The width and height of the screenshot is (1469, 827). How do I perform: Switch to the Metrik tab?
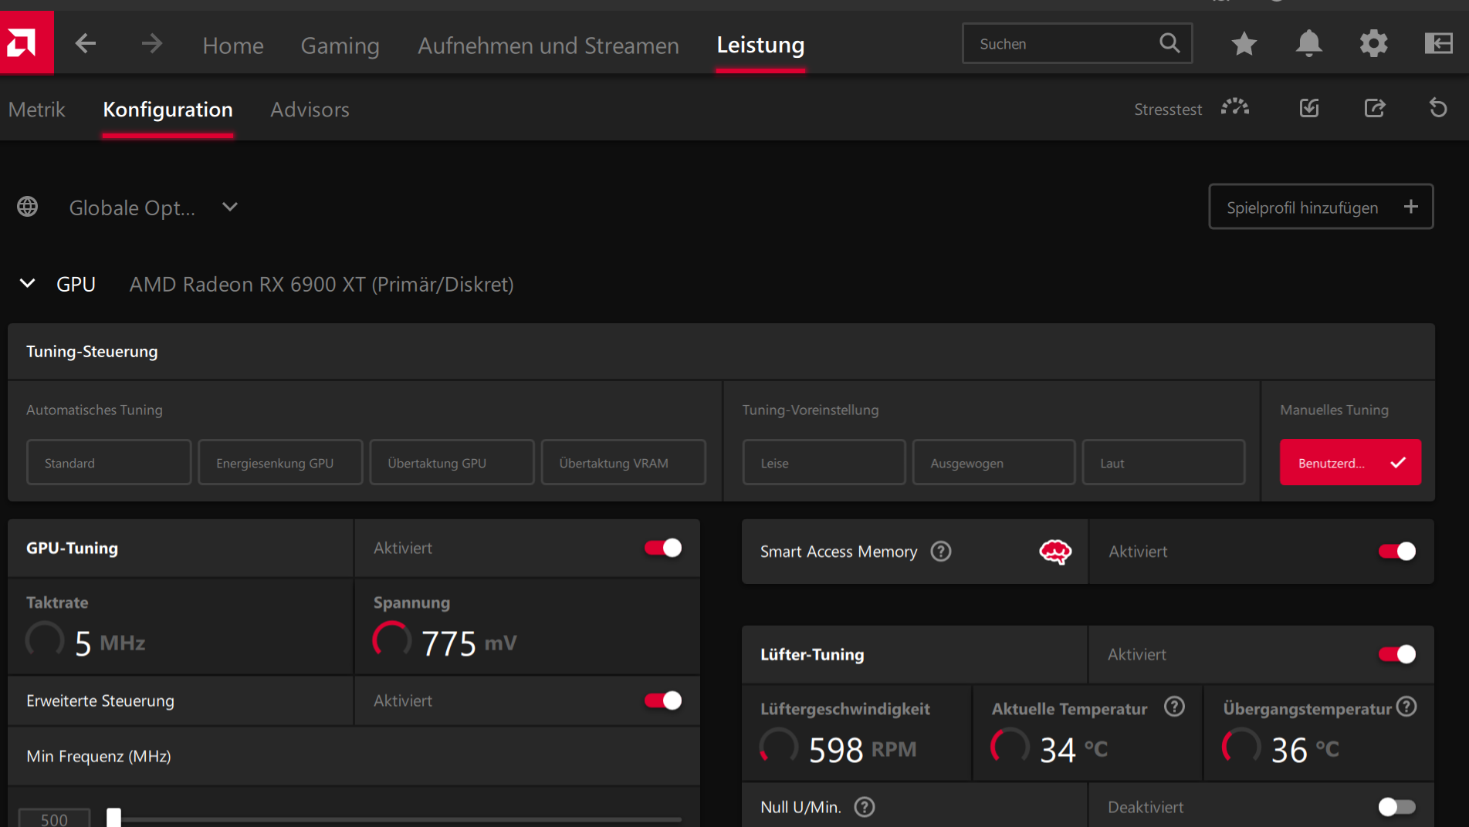pos(36,109)
